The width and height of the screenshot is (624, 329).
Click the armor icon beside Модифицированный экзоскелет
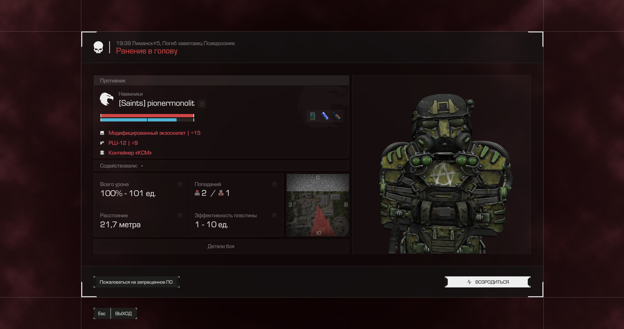102,133
